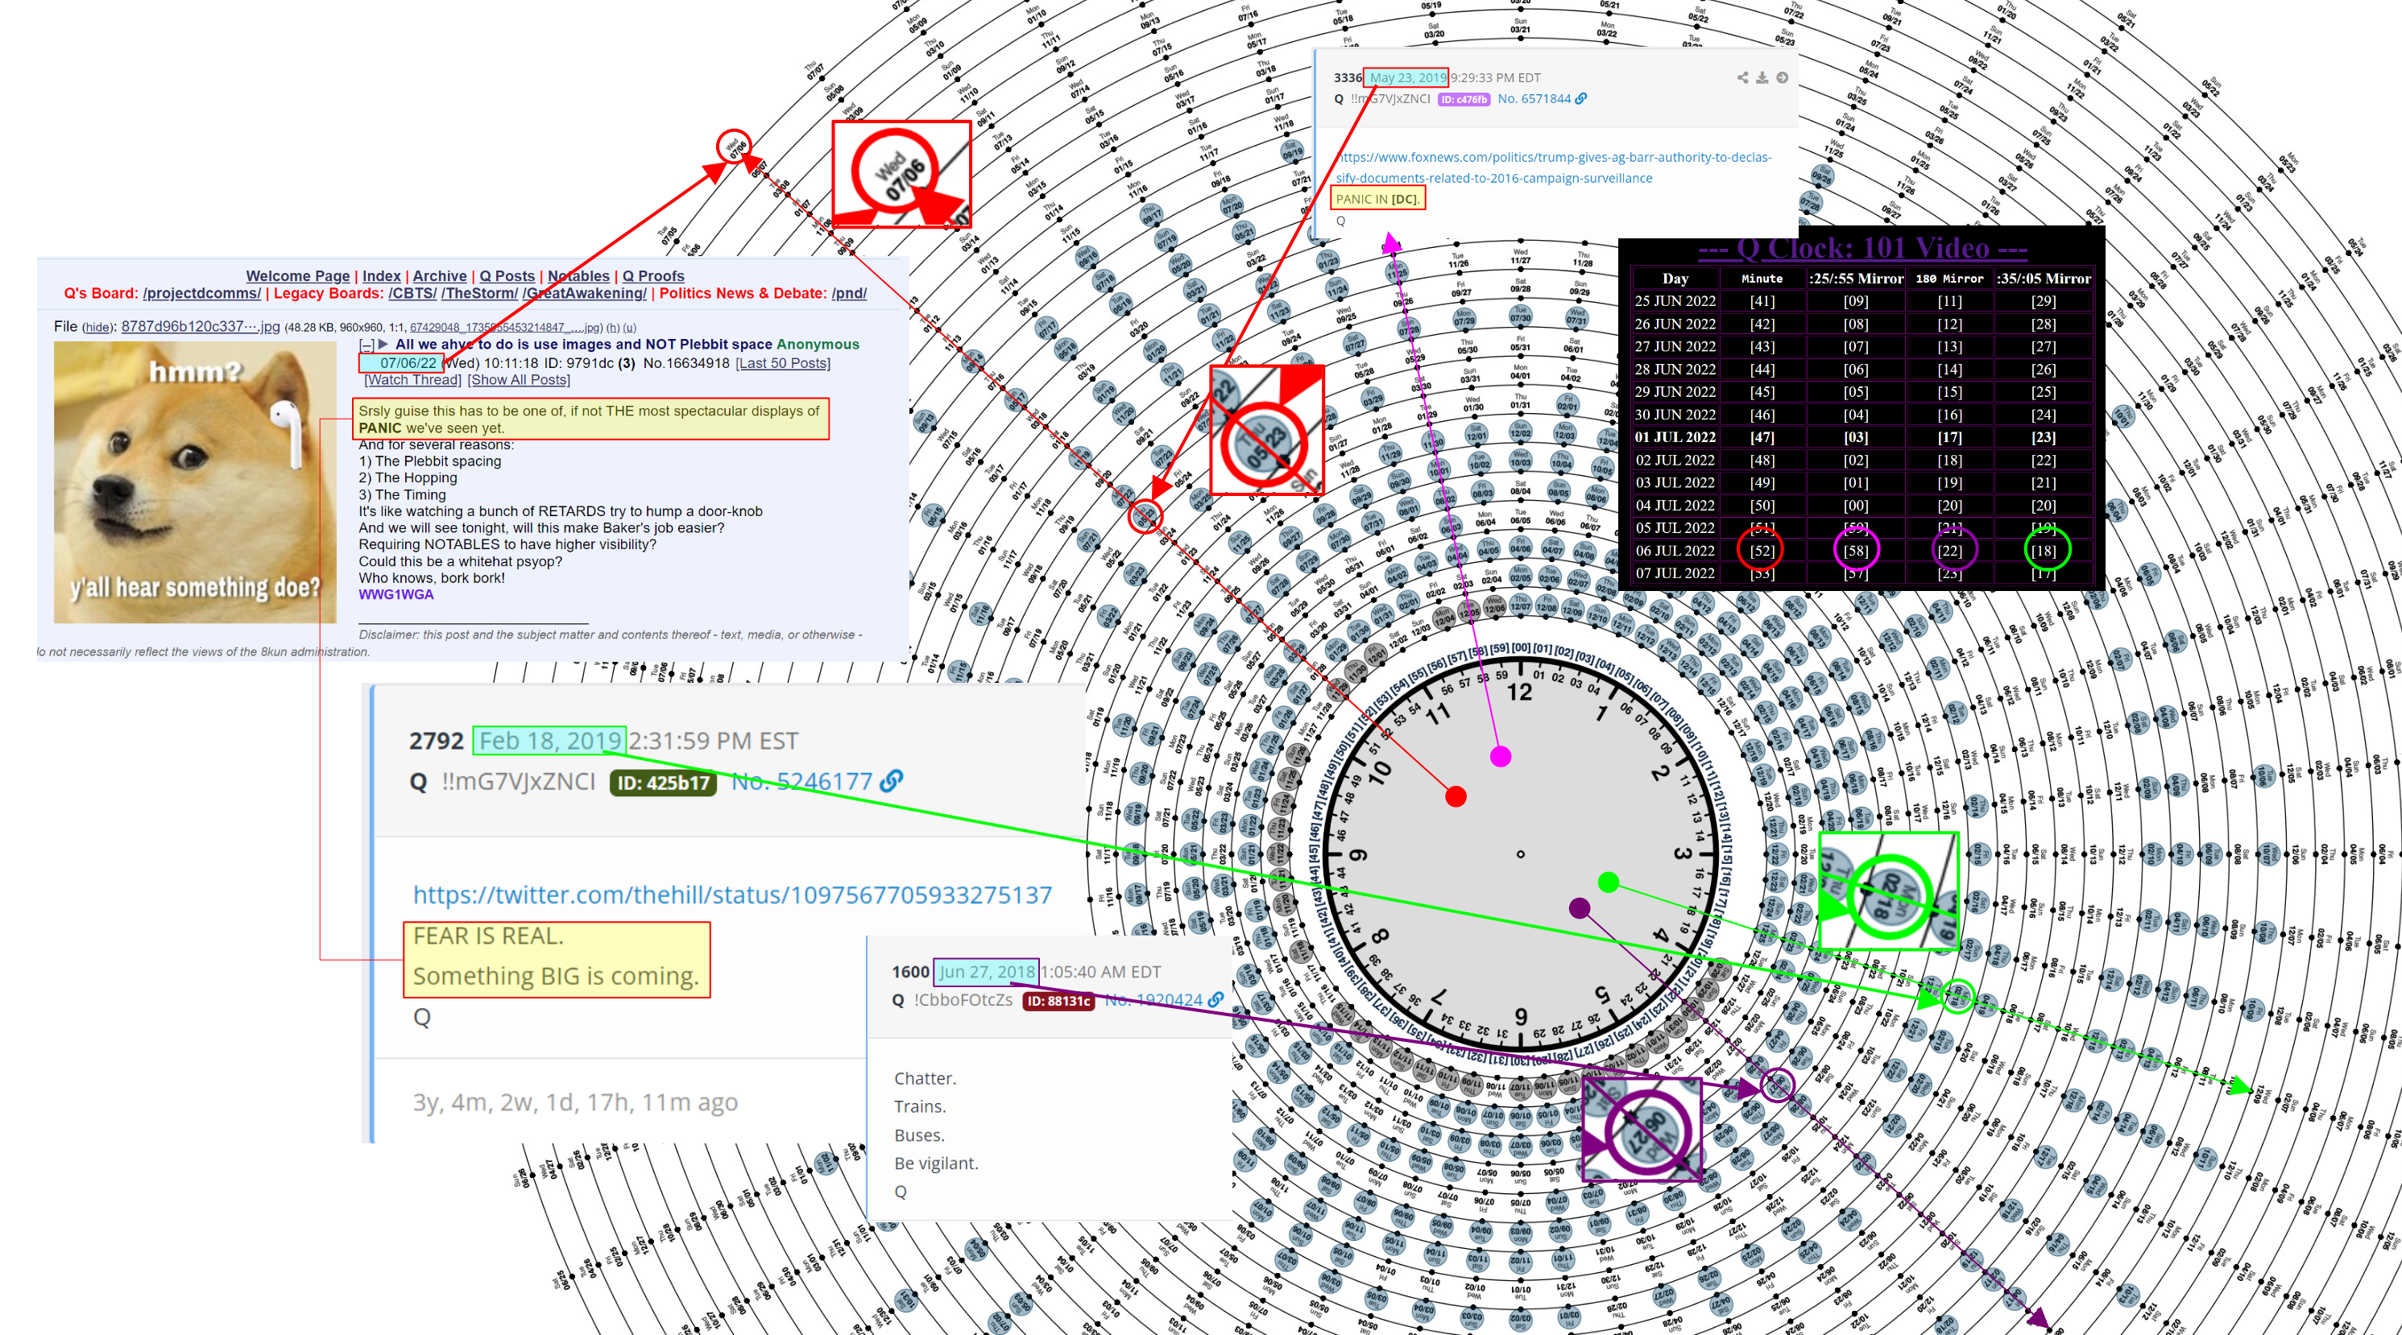Open the Welcome Page link
2402x1335 pixels.
pos(297,276)
